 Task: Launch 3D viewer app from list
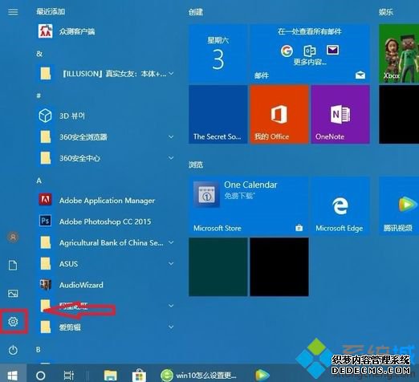click(x=105, y=116)
